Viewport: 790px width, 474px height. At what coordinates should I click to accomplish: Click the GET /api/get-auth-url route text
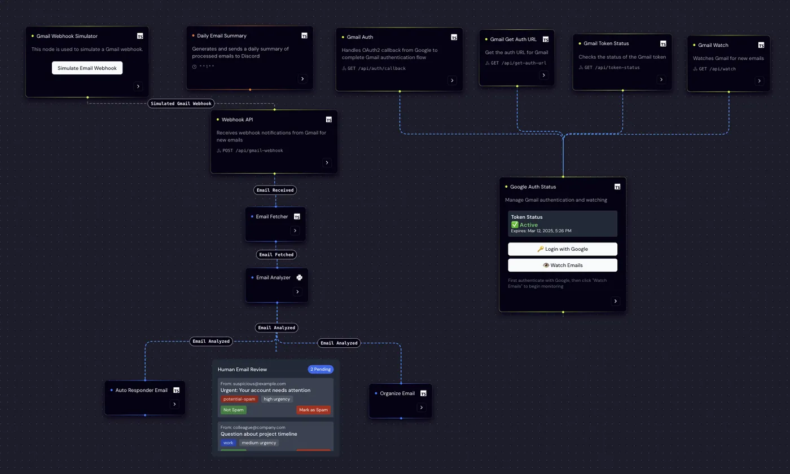pos(519,63)
